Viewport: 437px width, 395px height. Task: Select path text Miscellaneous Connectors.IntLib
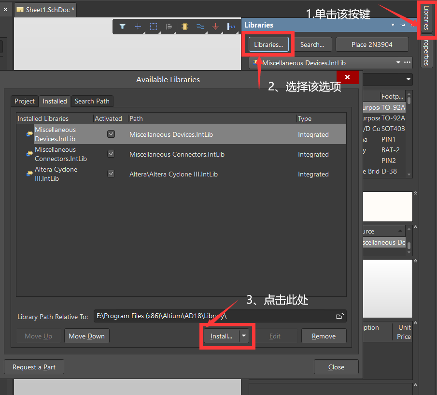tap(177, 154)
